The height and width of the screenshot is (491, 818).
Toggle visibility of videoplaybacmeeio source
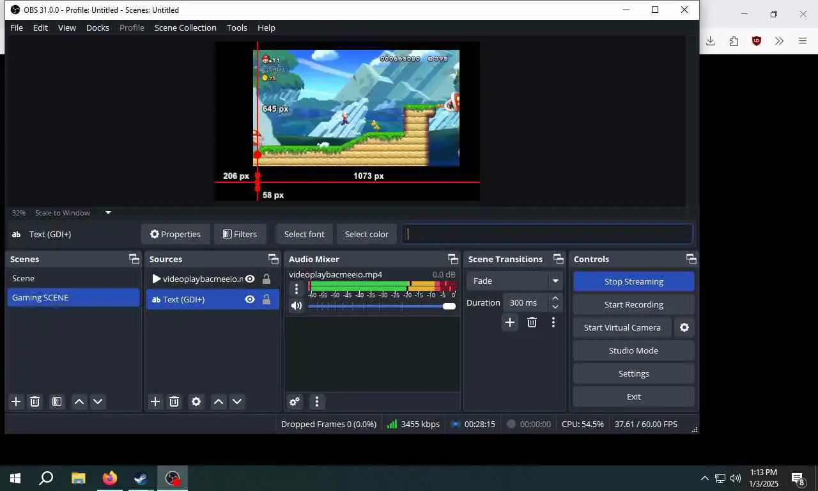[250, 279]
